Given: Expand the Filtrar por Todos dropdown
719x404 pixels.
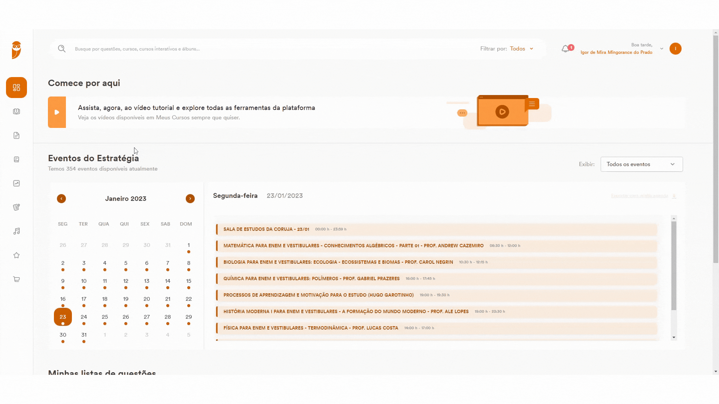Looking at the screenshot, I should 522,49.
